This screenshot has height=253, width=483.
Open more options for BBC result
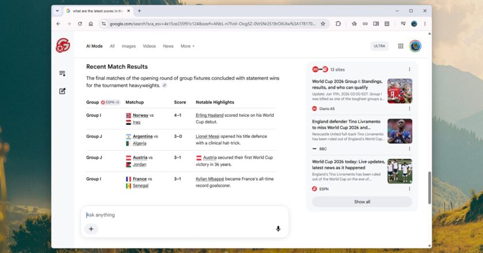click(409, 148)
